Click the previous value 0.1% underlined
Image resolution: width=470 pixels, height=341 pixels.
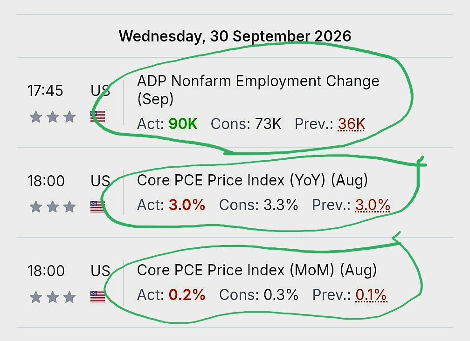(371, 295)
